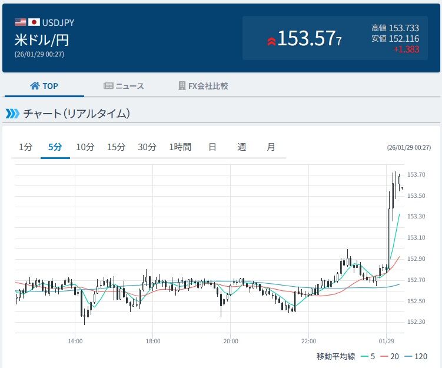Click the blue triple-chevron chart heading icon

tap(13, 114)
